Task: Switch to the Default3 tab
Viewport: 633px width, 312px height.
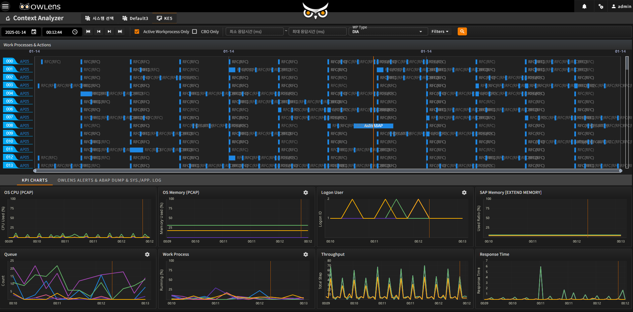Action: [x=135, y=18]
